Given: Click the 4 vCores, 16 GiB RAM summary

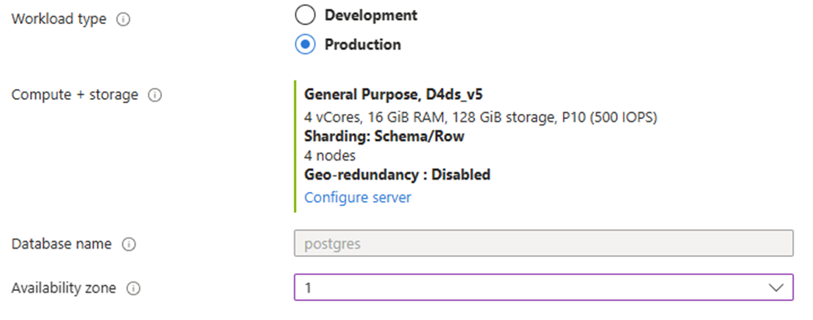Looking at the screenshot, I should point(481,118).
